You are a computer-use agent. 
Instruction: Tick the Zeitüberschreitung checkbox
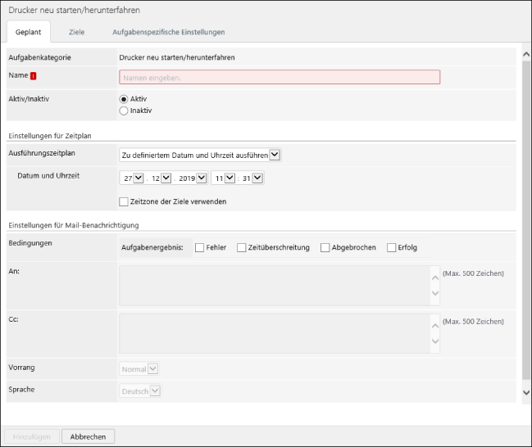coord(241,247)
